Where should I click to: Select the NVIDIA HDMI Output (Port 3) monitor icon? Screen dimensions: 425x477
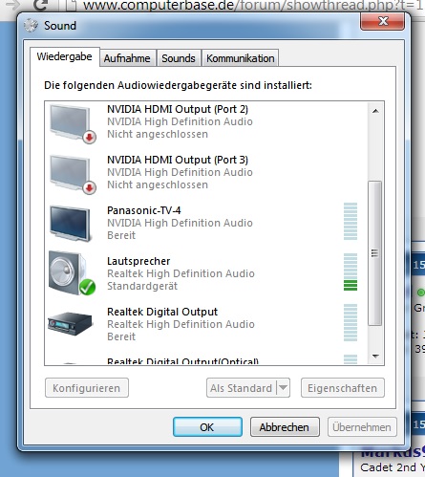click(73, 175)
